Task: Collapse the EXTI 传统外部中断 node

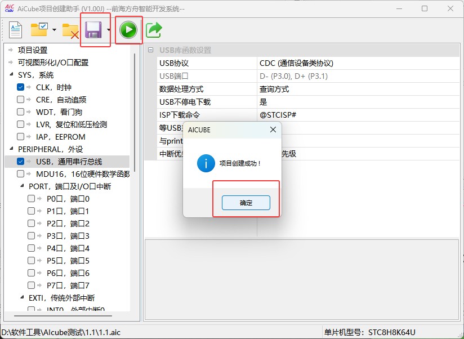Action: 22,297
